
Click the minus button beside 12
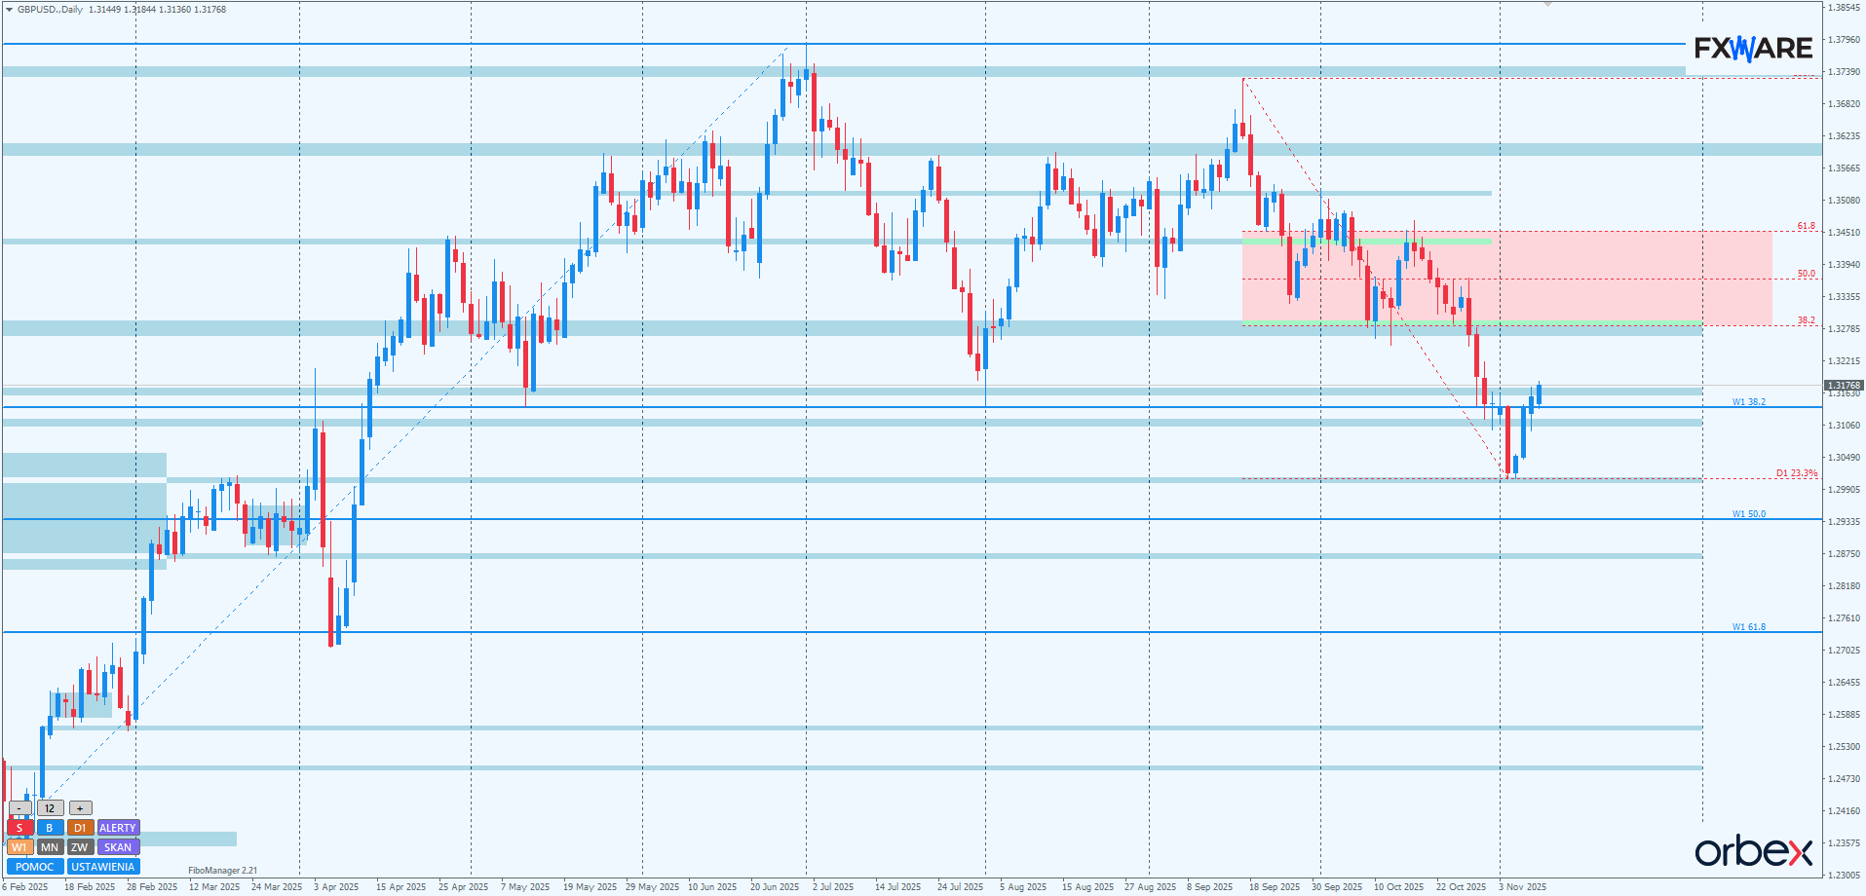[x=19, y=808]
